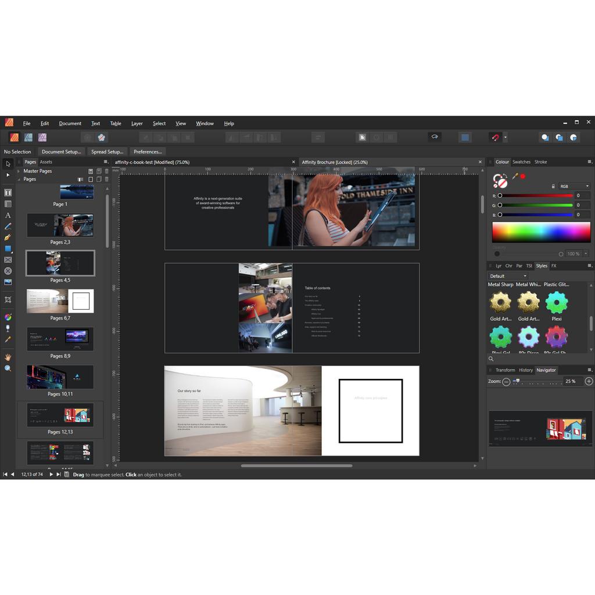Click the colour picker eyedropper in Colour panel
The width and height of the screenshot is (595, 595).
coord(514,176)
